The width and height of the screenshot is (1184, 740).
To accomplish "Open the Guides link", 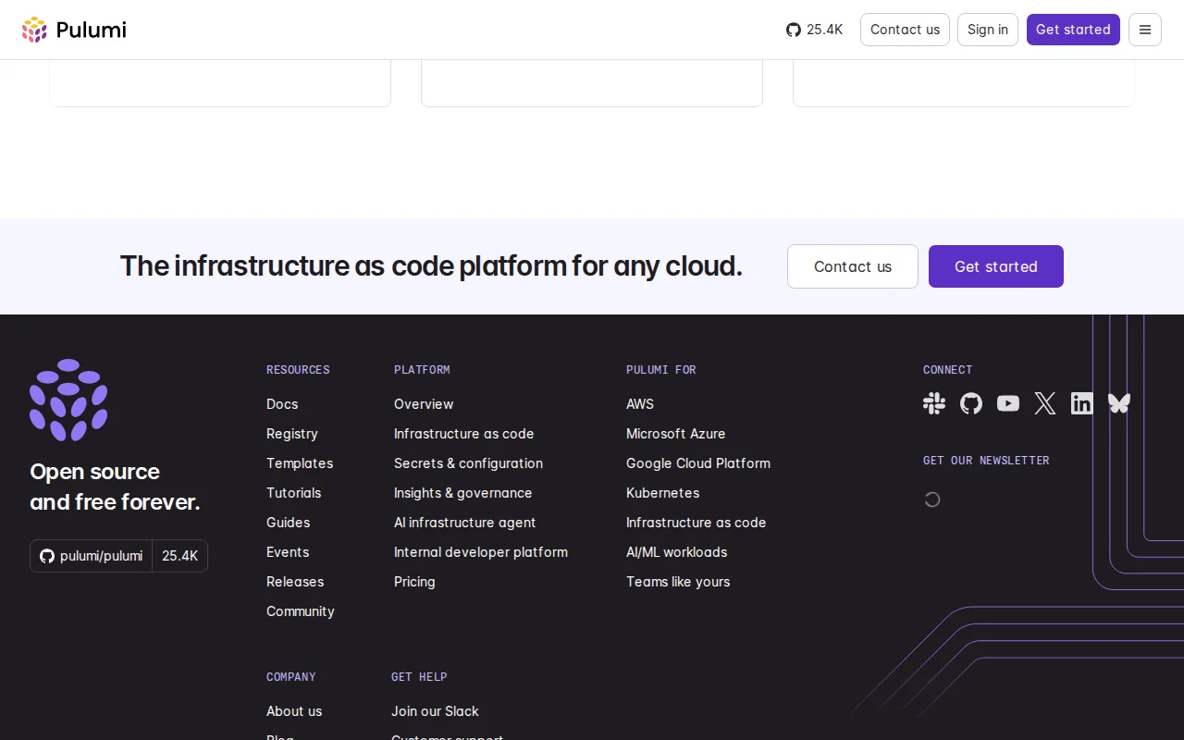I will coord(289,523).
